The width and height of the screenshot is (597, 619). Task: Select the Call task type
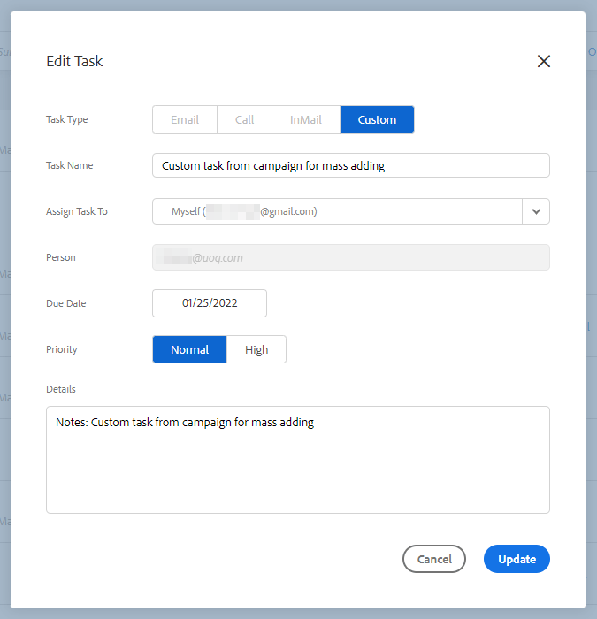click(244, 119)
